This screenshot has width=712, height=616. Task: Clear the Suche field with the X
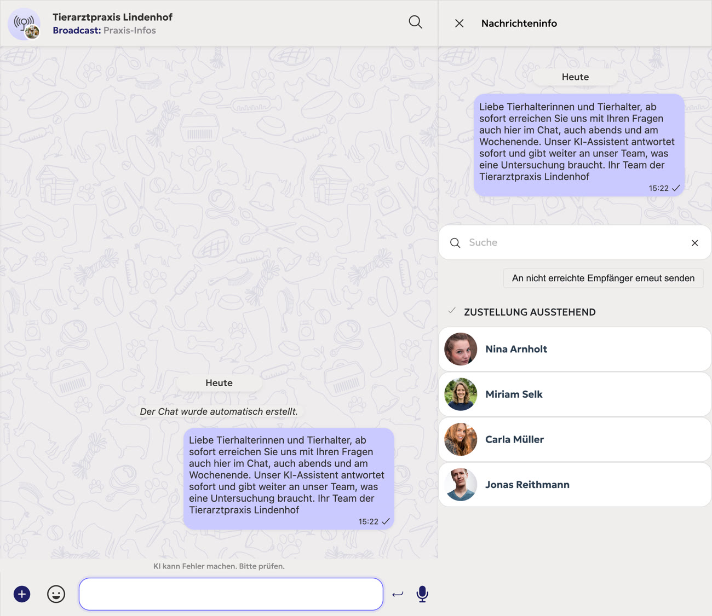pyautogui.click(x=694, y=242)
